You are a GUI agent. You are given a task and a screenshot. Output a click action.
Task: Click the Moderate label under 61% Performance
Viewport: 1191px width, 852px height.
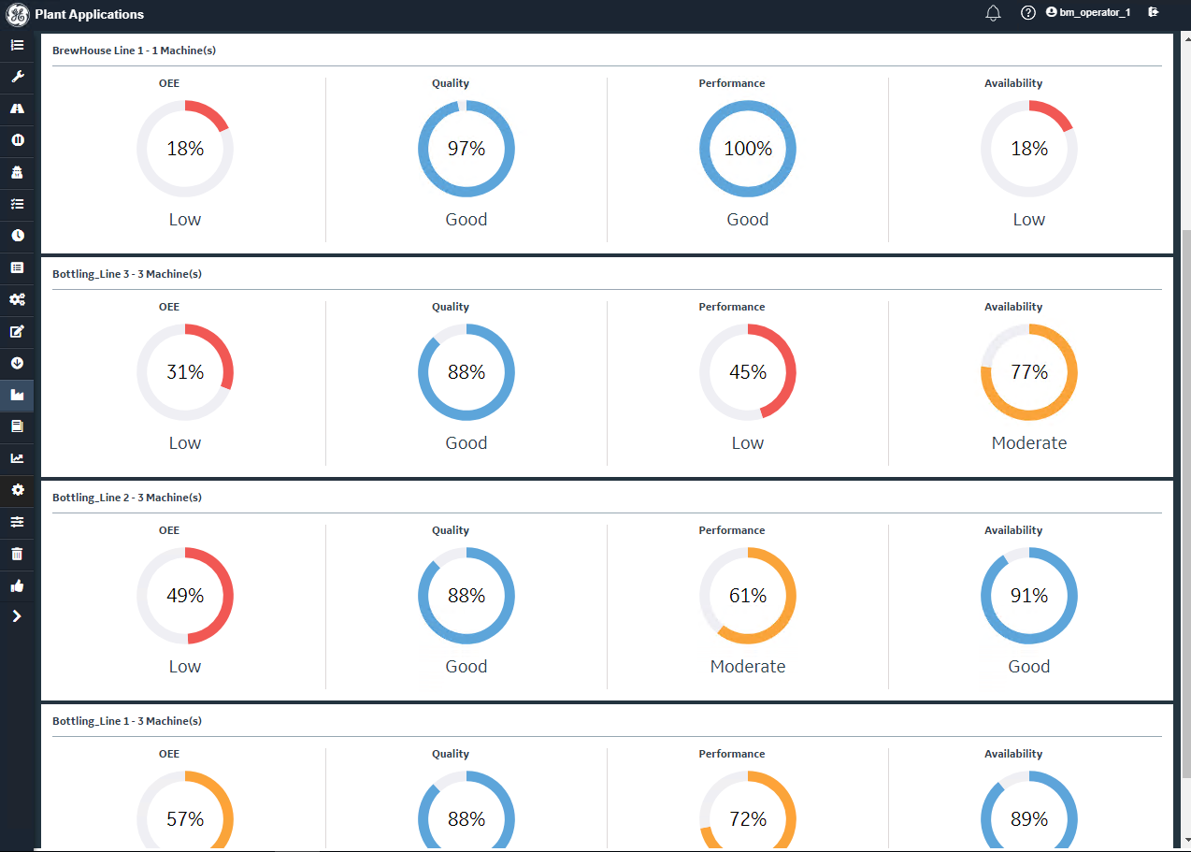pos(748,667)
